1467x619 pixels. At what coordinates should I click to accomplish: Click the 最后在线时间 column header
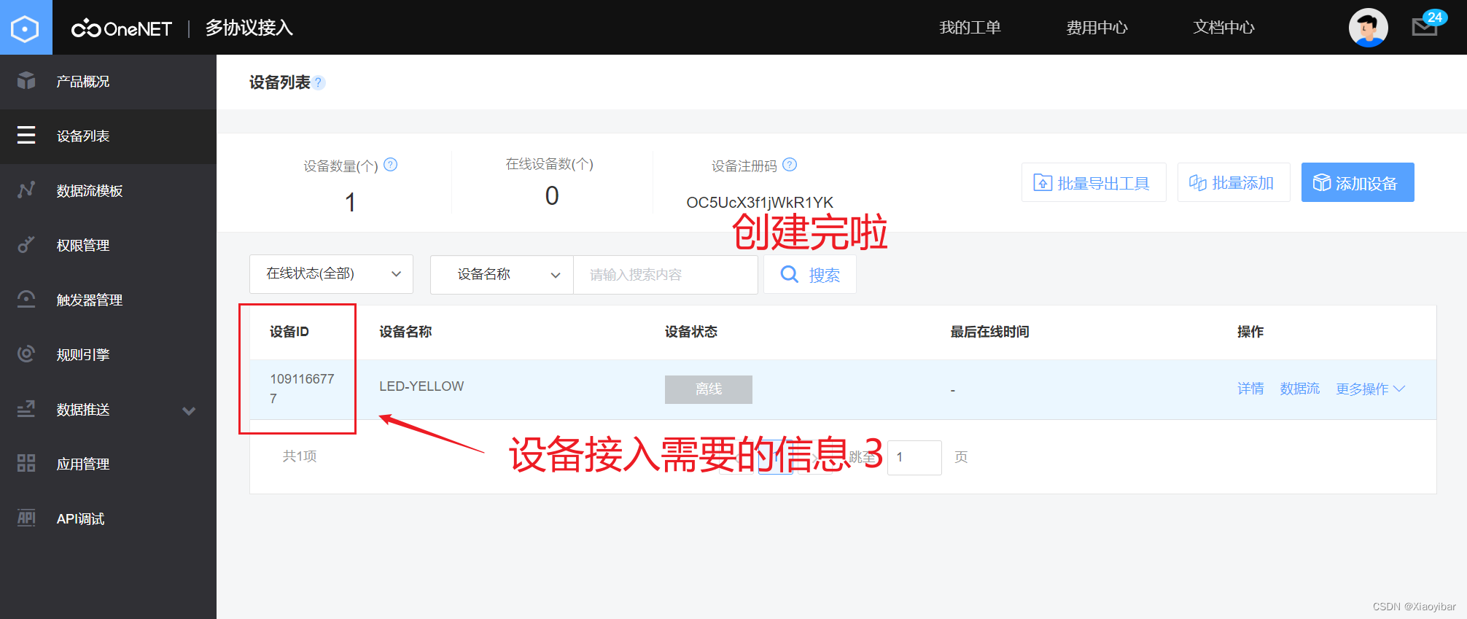pos(989,332)
